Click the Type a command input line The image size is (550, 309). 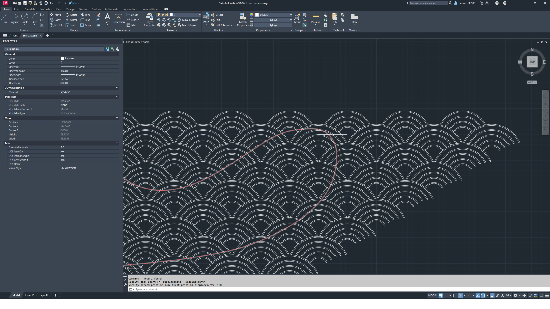[338, 289]
